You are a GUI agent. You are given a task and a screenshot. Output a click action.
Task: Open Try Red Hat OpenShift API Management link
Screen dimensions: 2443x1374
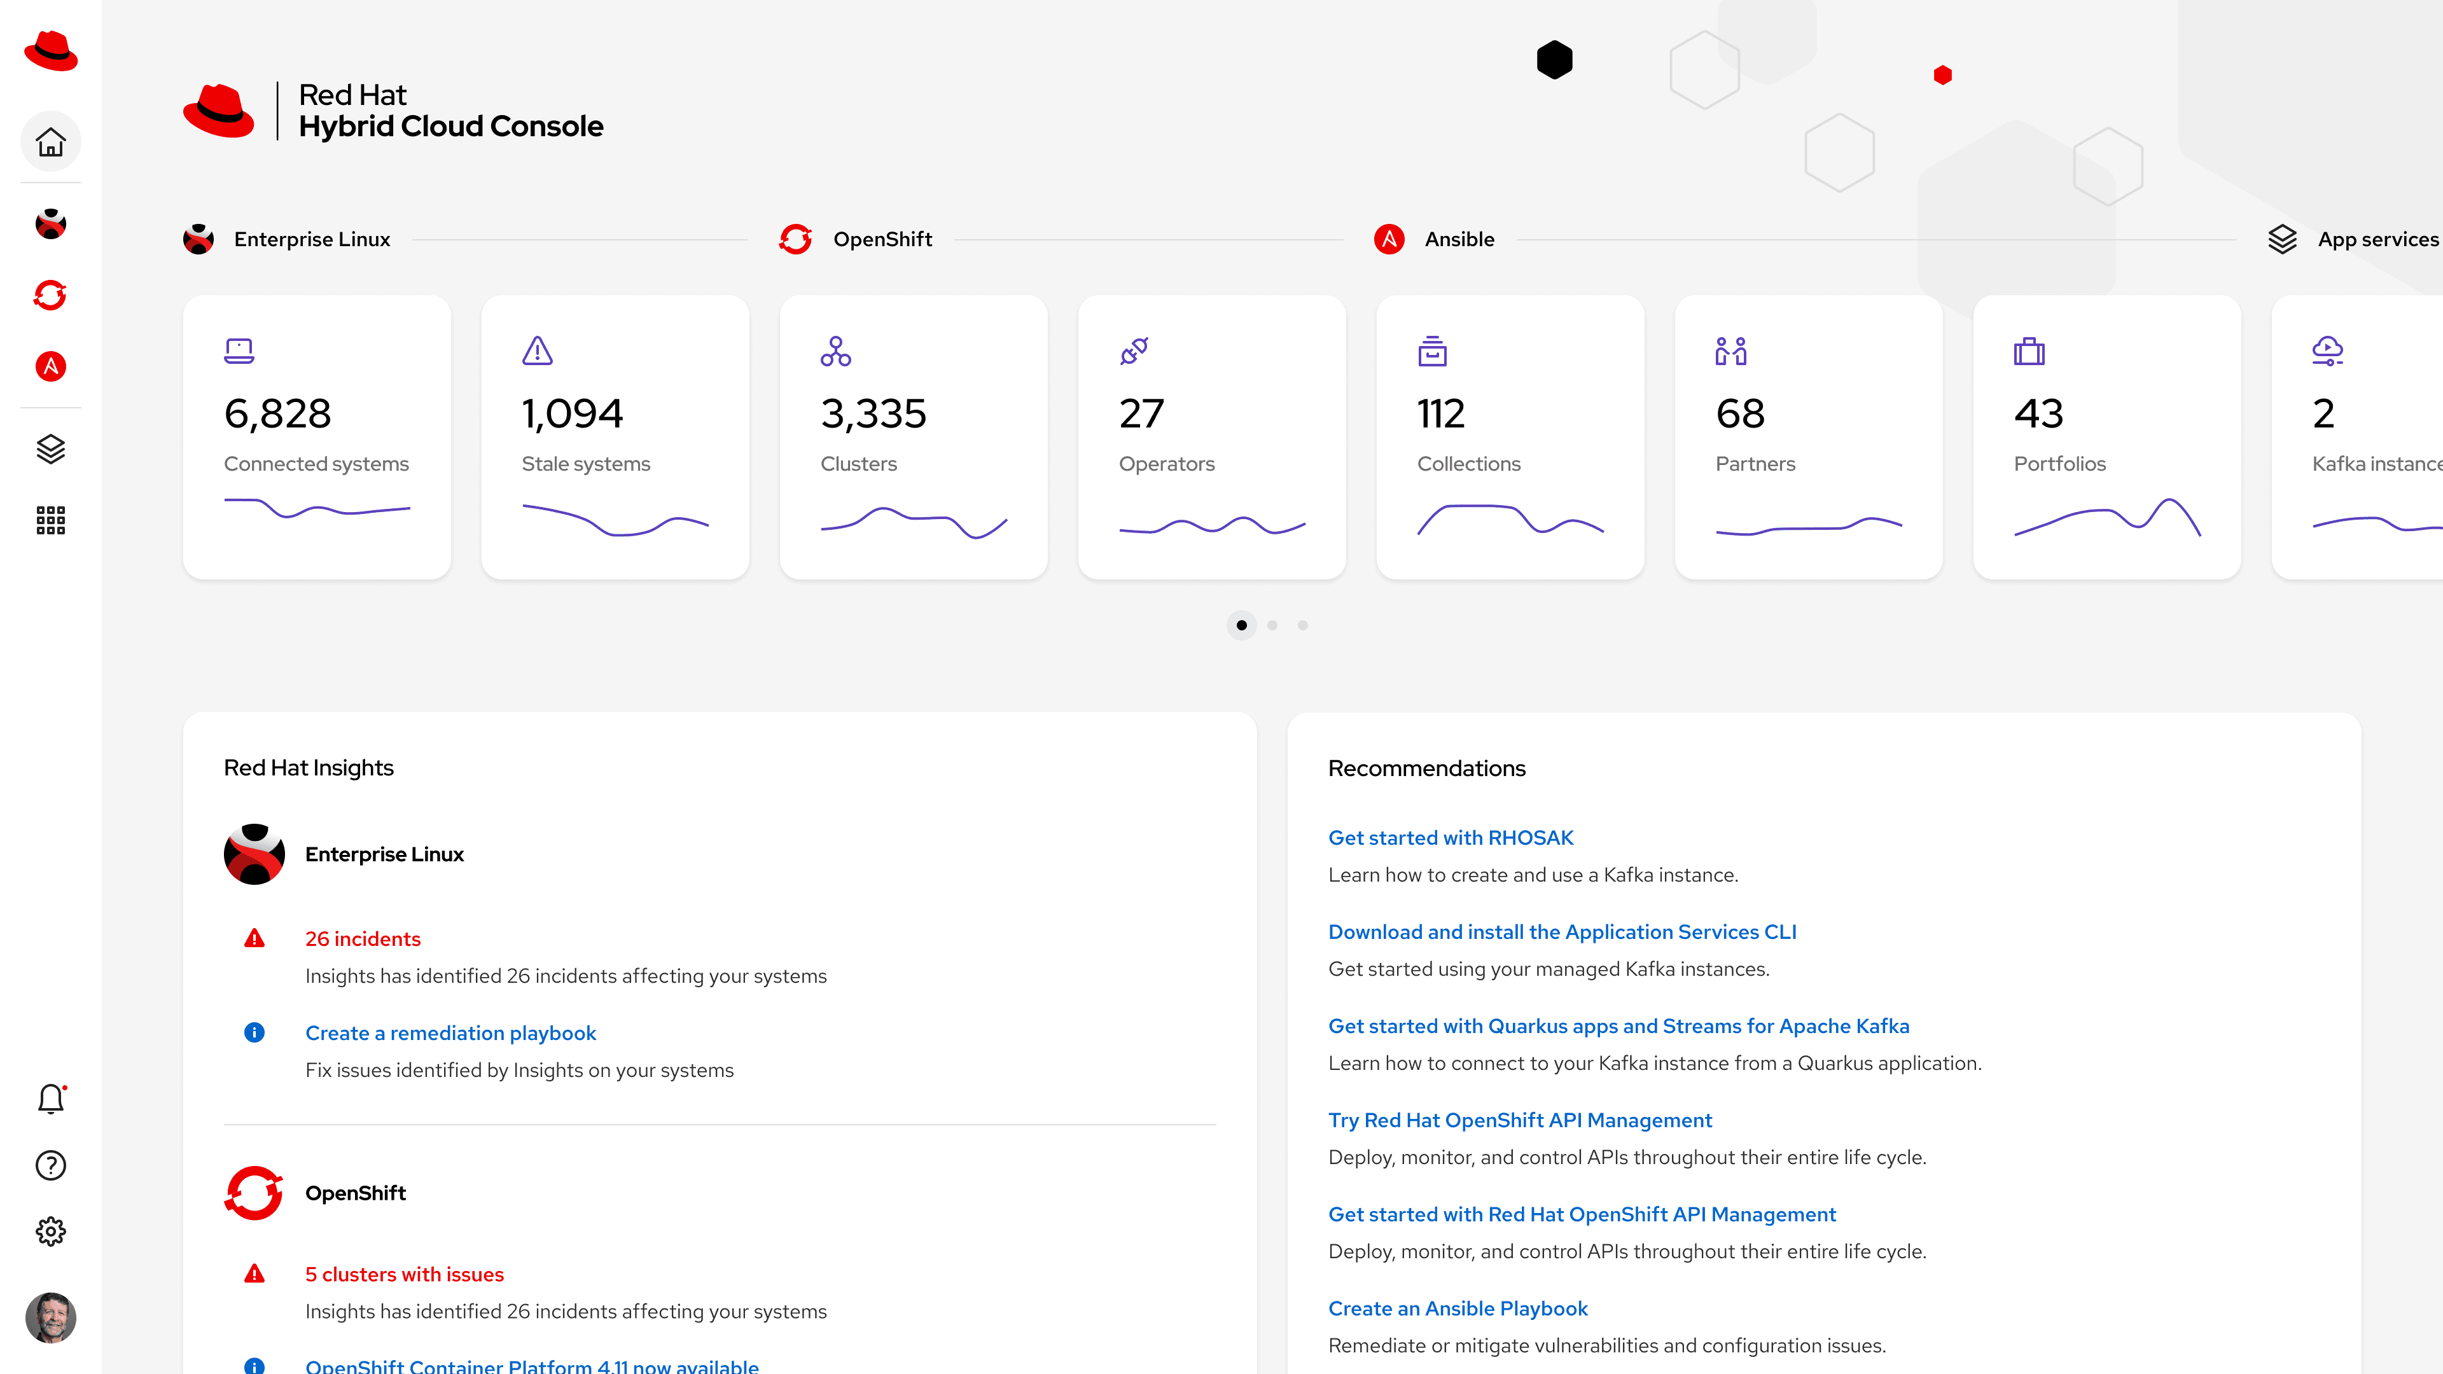pyautogui.click(x=1521, y=1120)
